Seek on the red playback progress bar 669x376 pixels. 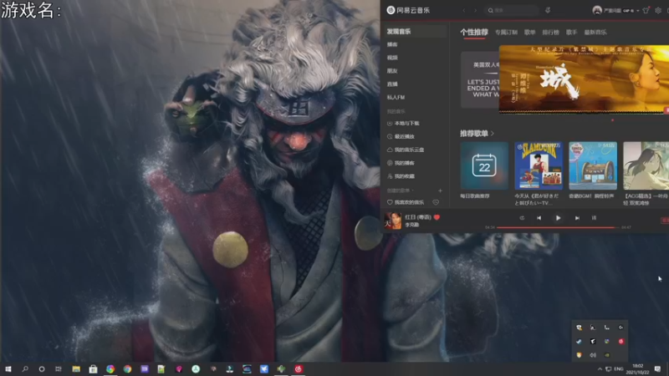pyautogui.click(x=559, y=227)
